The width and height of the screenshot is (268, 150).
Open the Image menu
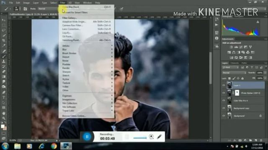click(x=26, y=3)
